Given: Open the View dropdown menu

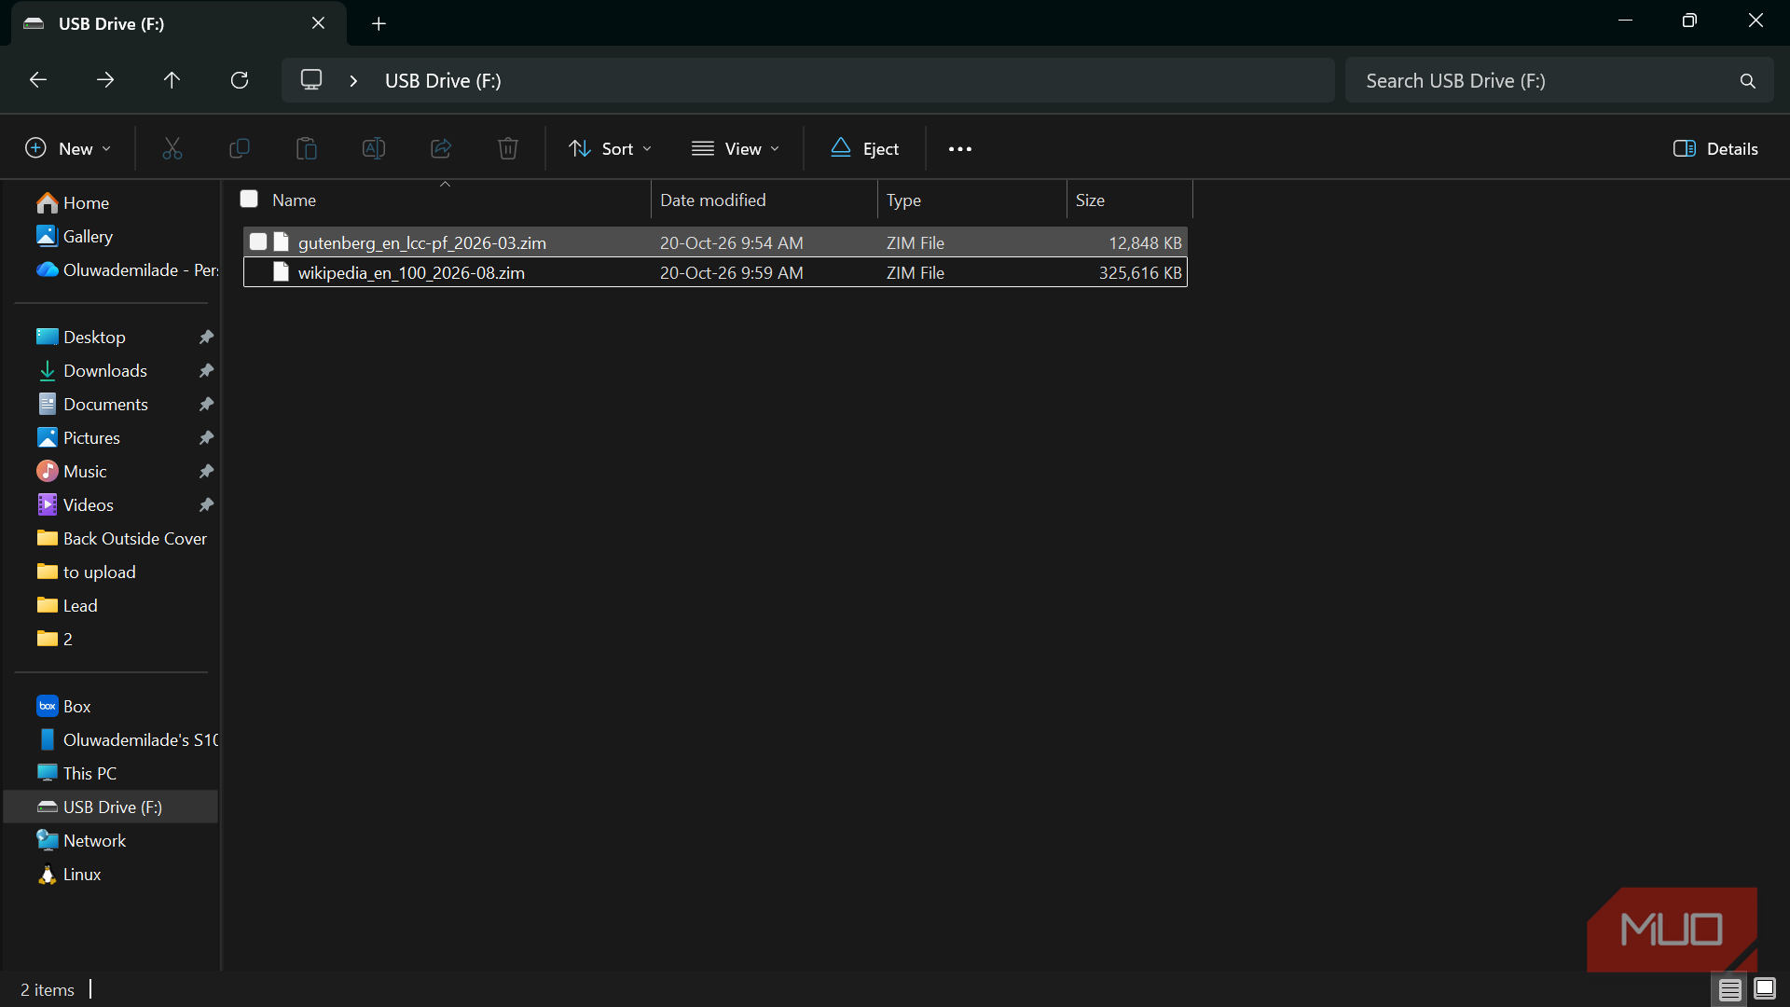Looking at the screenshot, I should click(x=736, y=148).
